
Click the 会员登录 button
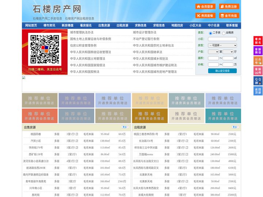click(205, 7)
